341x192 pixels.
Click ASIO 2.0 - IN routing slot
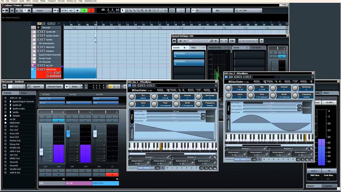point(52,99)
